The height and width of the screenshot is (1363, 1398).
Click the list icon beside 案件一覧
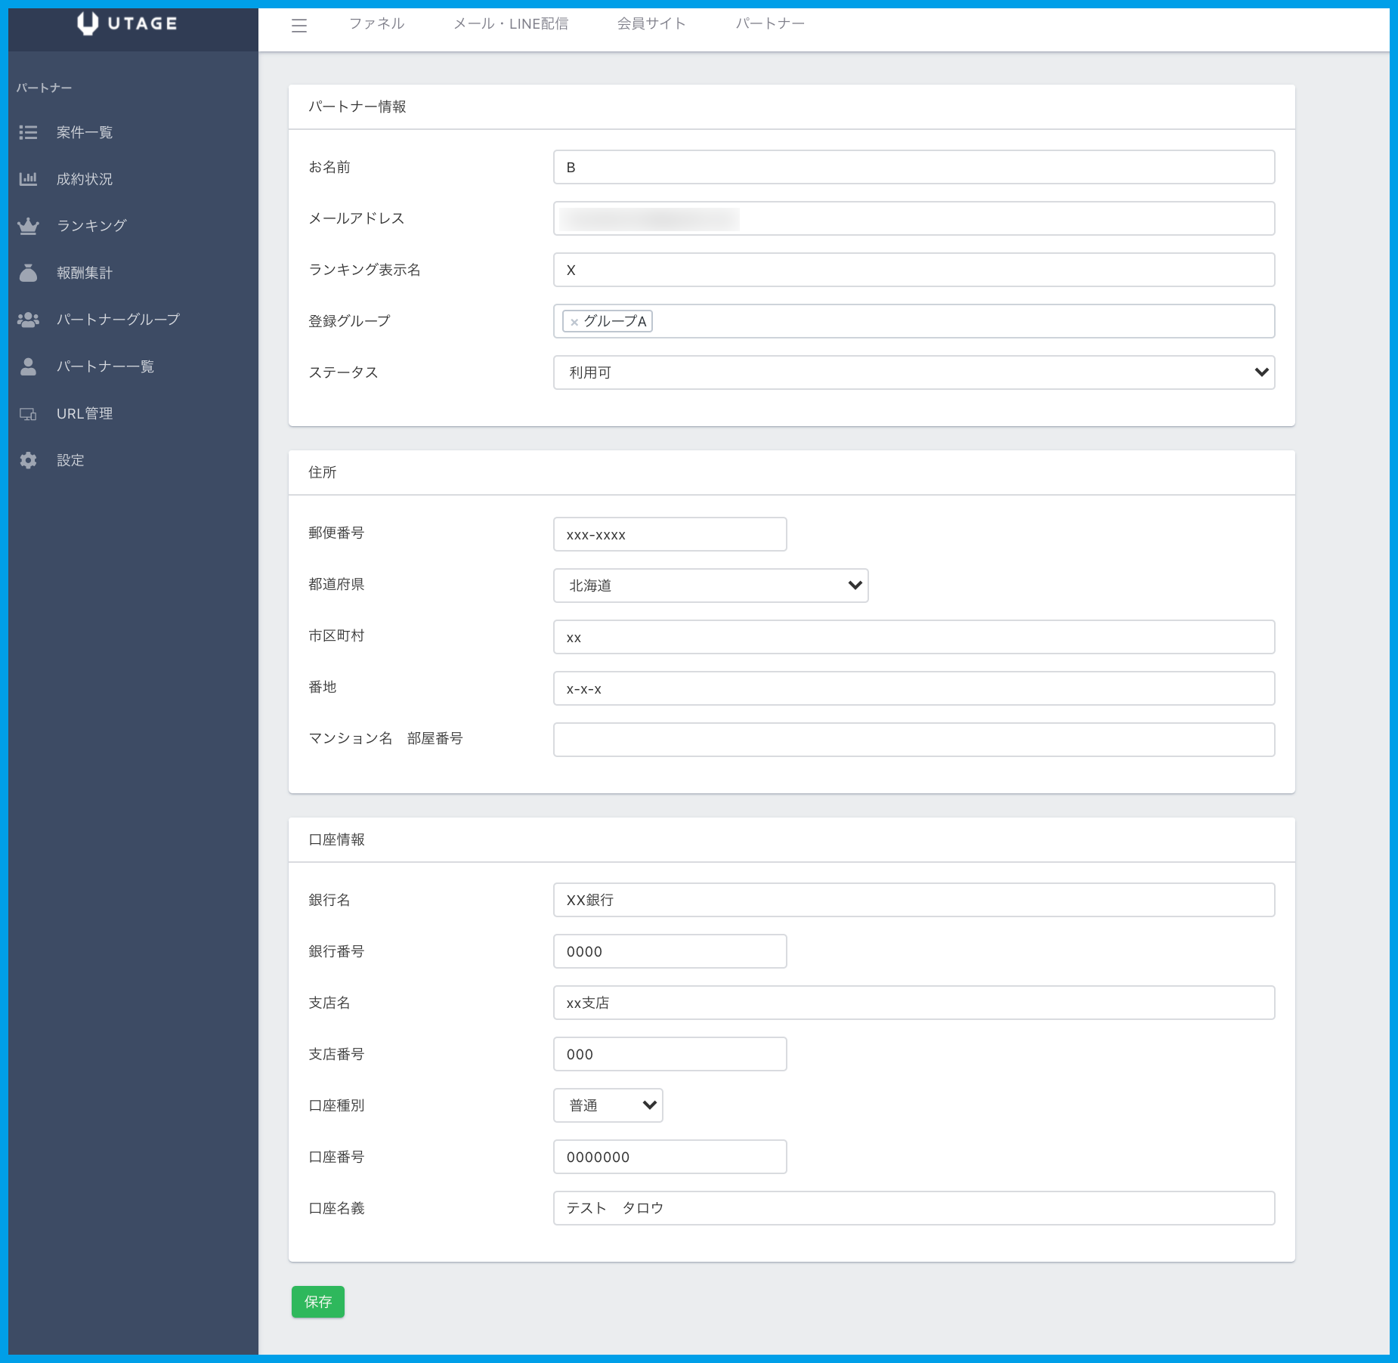(28, 133)
